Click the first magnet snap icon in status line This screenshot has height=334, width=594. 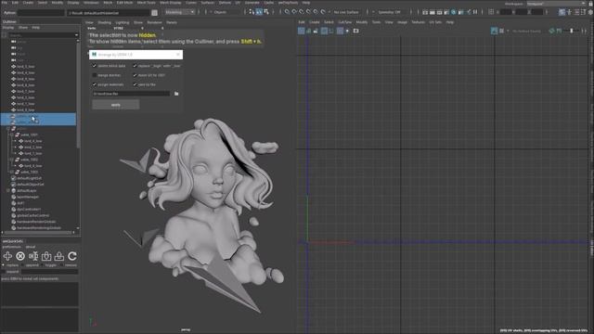click(287, 12)
